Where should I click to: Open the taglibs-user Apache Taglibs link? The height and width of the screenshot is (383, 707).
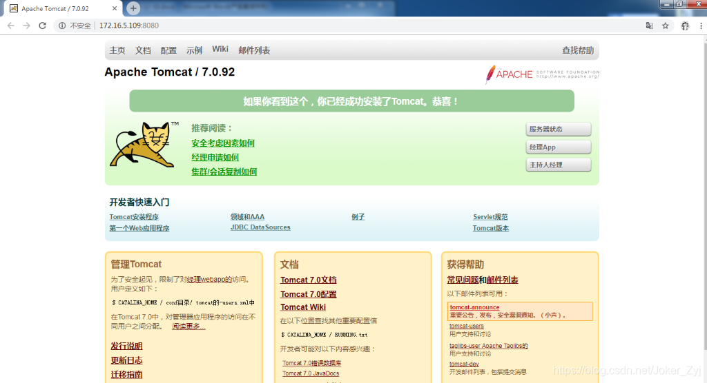point(488,346)
